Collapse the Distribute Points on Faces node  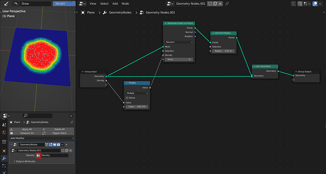165,23
